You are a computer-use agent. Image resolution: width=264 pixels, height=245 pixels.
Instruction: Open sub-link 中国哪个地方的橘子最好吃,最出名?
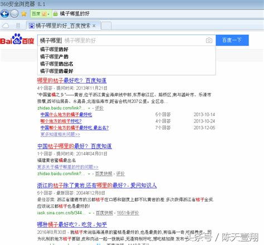pos(75,128)
